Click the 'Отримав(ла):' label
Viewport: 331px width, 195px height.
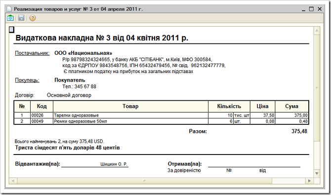[185, 164]
